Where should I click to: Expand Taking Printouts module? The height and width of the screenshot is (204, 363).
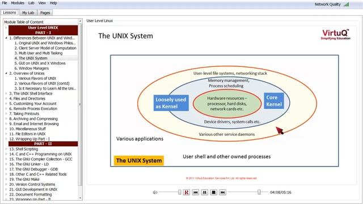tap(6, 114)
